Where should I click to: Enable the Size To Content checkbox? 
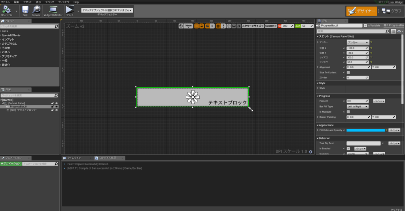pos(348,72)
